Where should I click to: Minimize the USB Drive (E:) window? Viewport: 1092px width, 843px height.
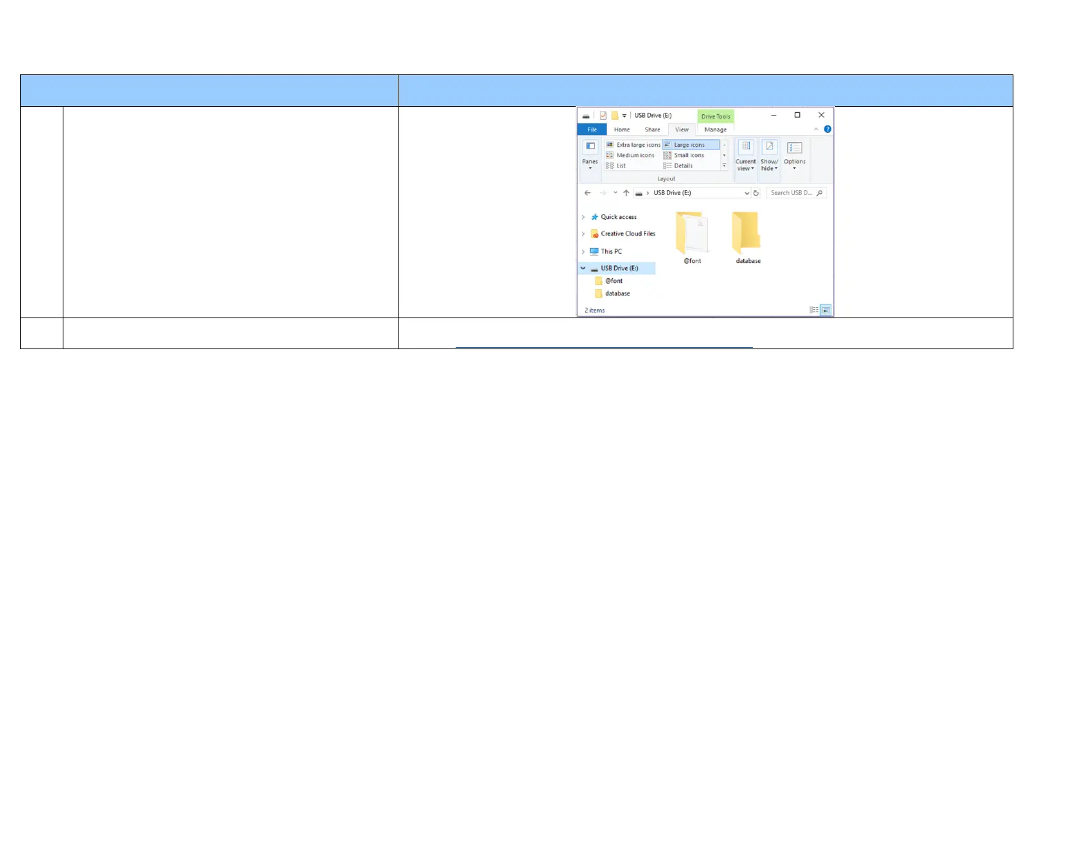click(x=774, y=115)
